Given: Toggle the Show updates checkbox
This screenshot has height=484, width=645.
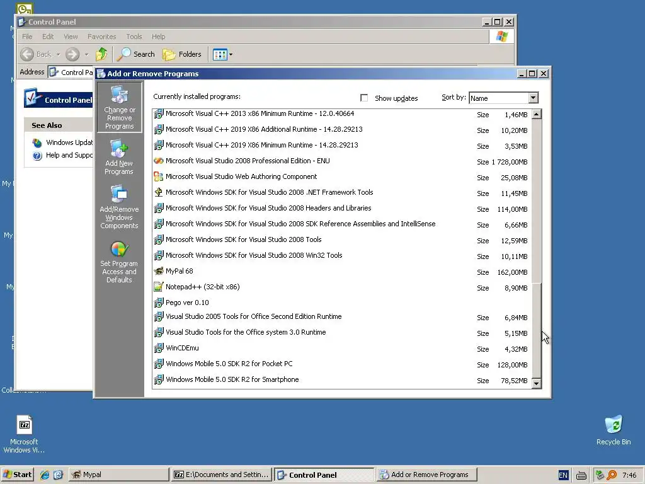Looking at the screenshot, I should 364,98.
